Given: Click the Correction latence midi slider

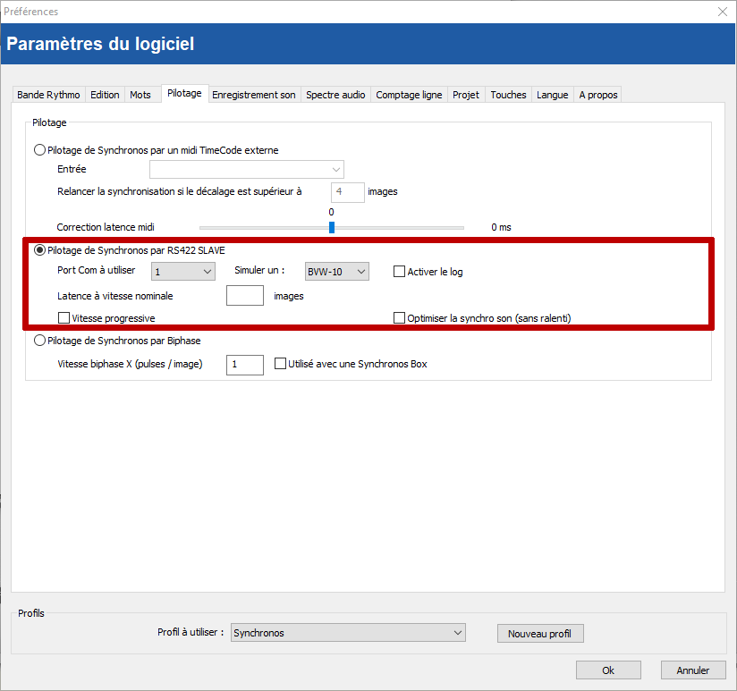Looking at the screenshot, I should [x=331, y=227].
